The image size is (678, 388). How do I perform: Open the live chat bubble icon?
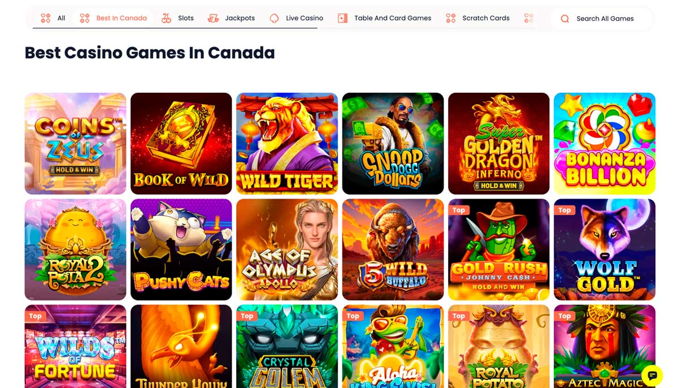coord(652,375)
